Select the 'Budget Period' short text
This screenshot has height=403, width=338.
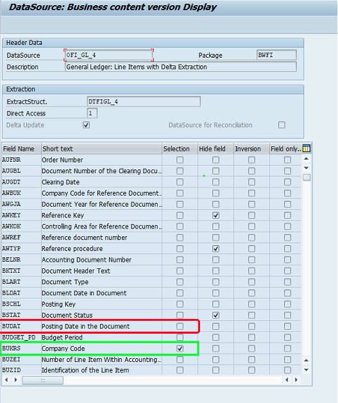coord(62,338)
